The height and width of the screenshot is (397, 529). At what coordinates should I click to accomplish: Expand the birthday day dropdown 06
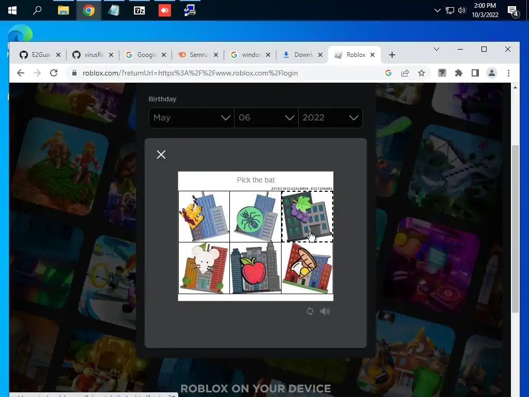click(266, 117)
